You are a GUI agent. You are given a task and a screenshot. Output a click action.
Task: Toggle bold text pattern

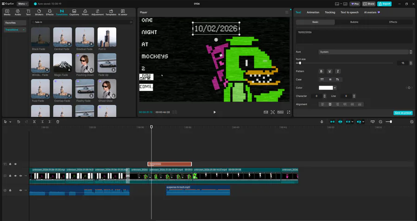pos(321,71)
